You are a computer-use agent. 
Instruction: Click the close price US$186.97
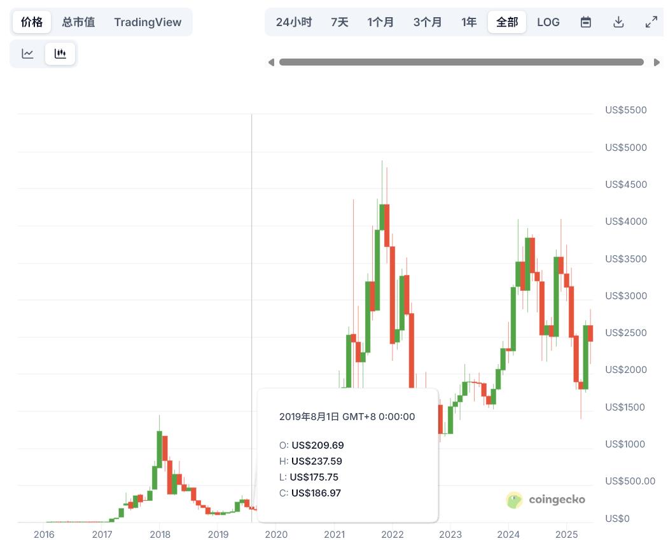coord(316,493)
